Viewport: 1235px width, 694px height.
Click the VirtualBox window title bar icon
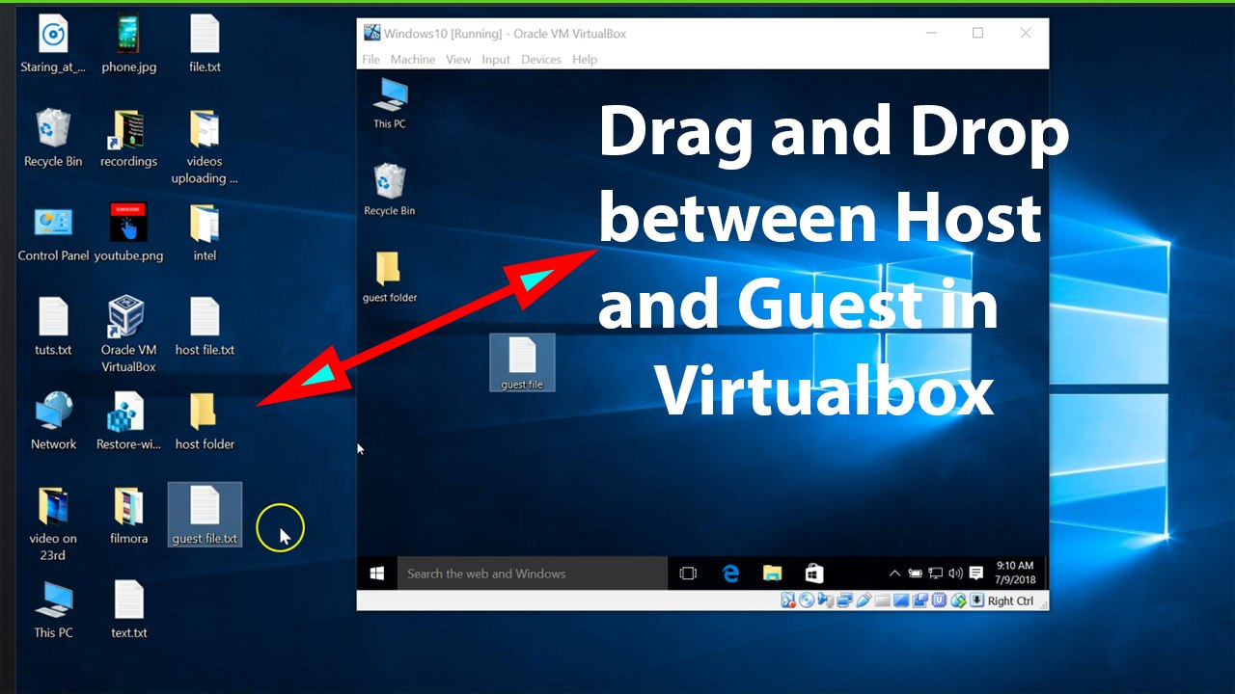tap(371, 33)
